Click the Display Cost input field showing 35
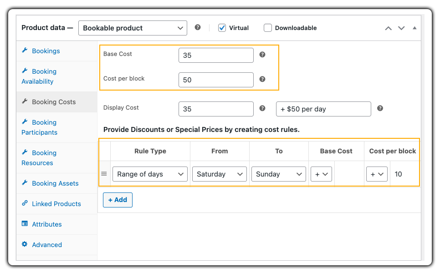 coord(216,109)
